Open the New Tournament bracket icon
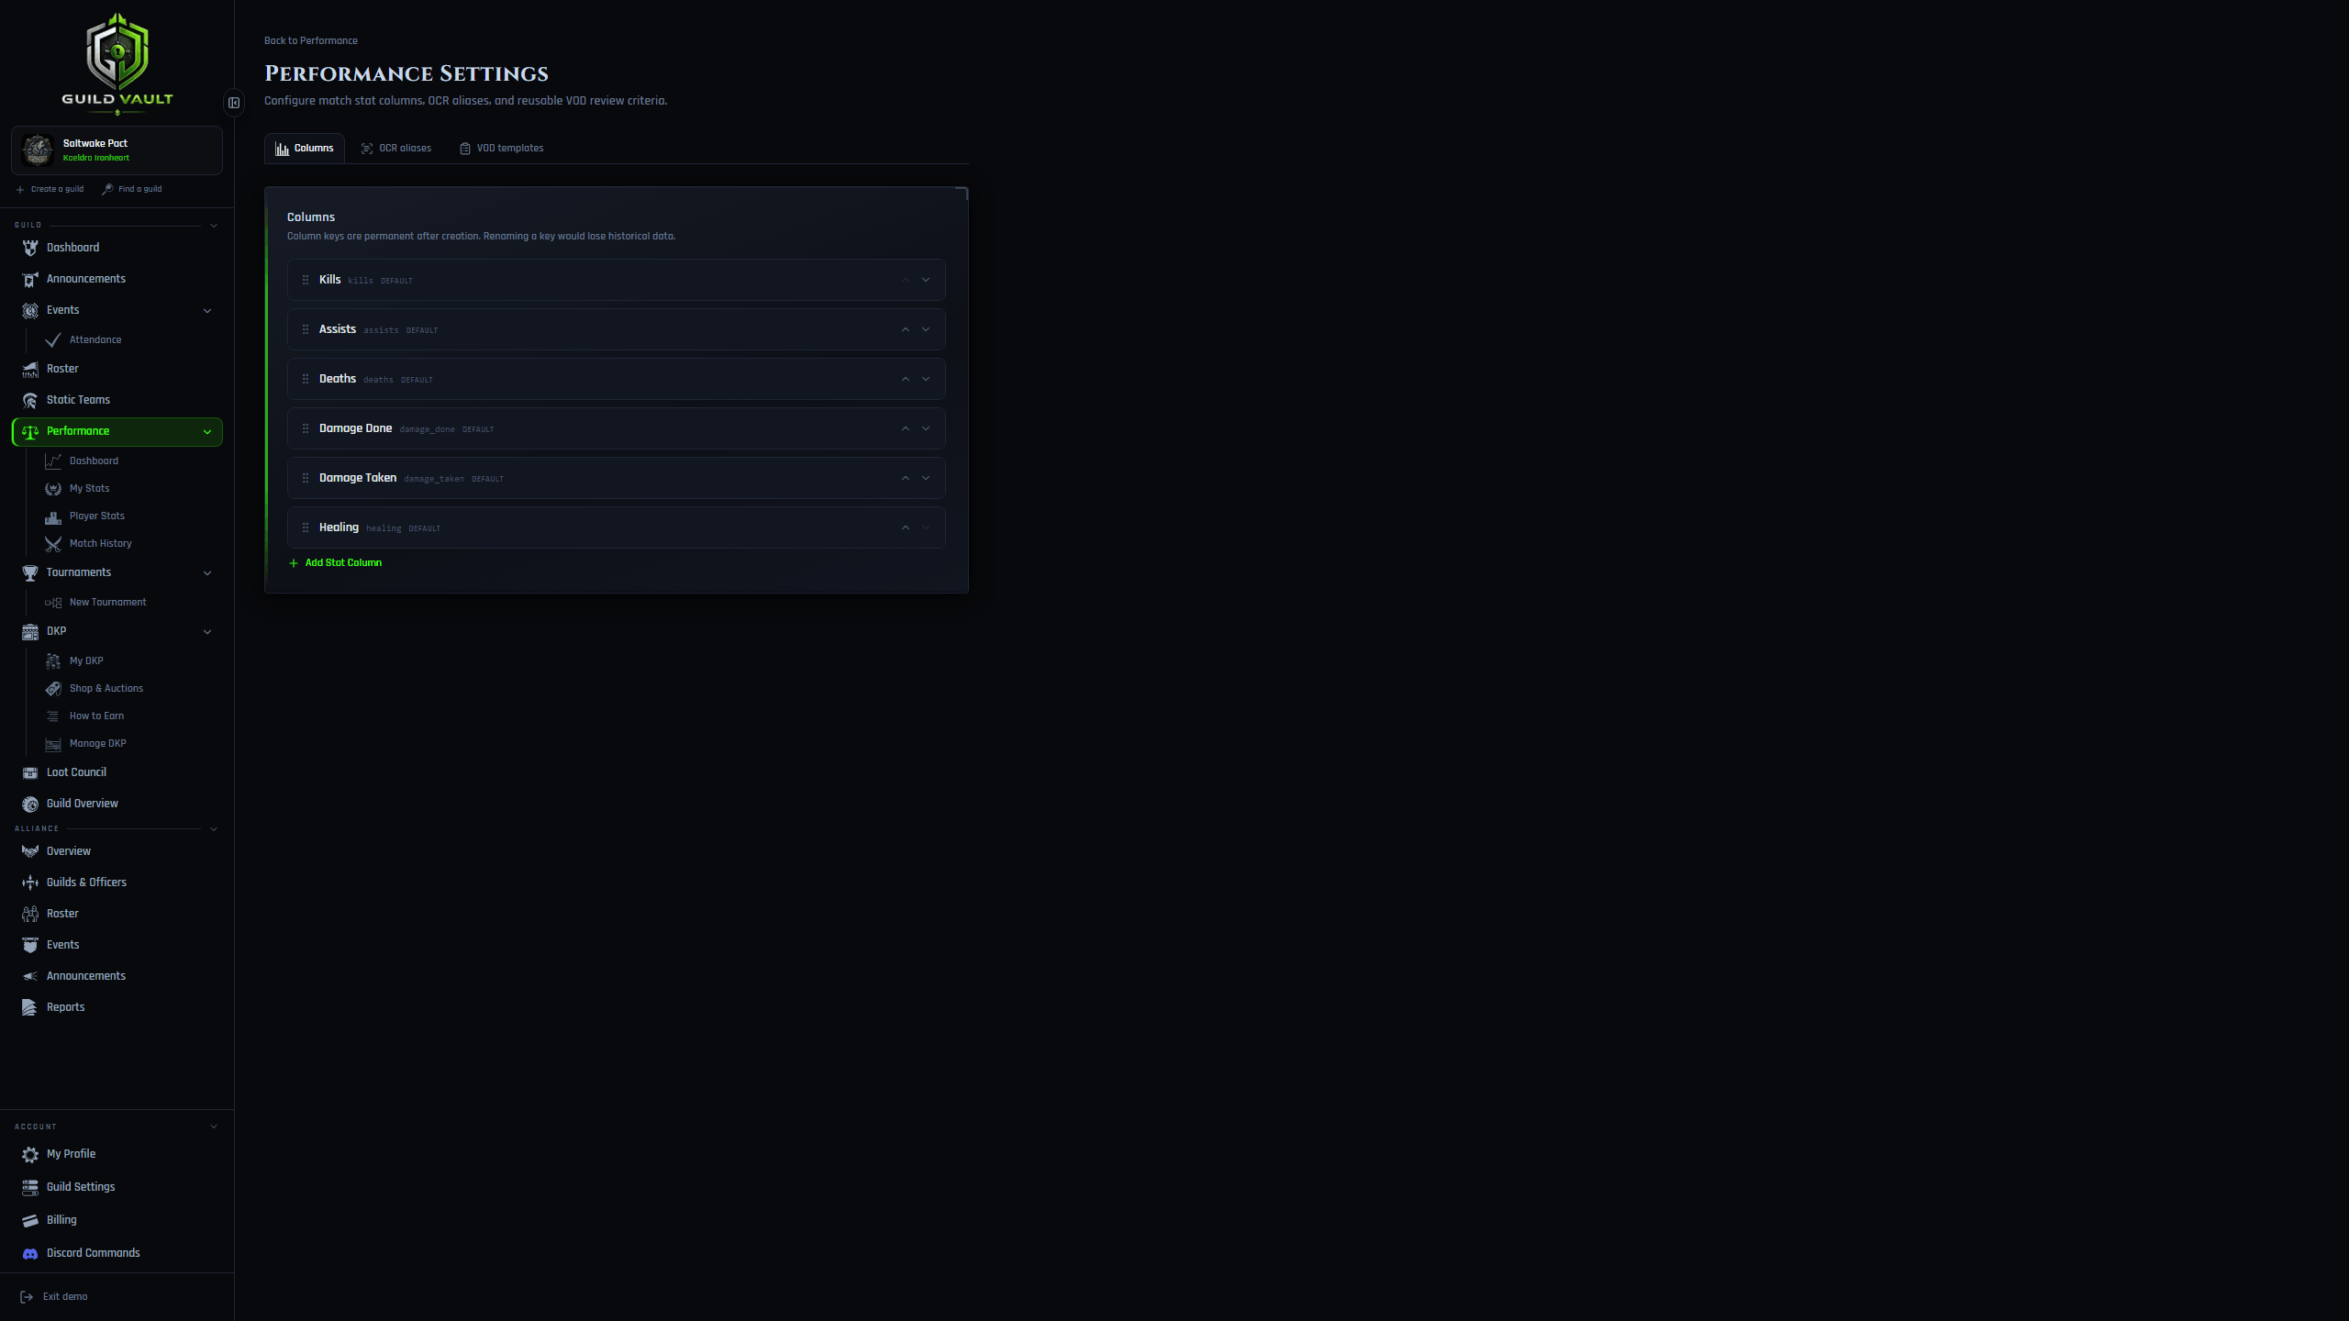Screen dimensions: 2349x1321 click(x=53, y=603)
